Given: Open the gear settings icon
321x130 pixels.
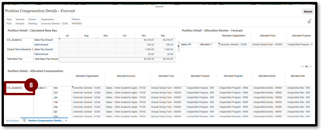Looking at the screenshot, I should pos(309,21).
